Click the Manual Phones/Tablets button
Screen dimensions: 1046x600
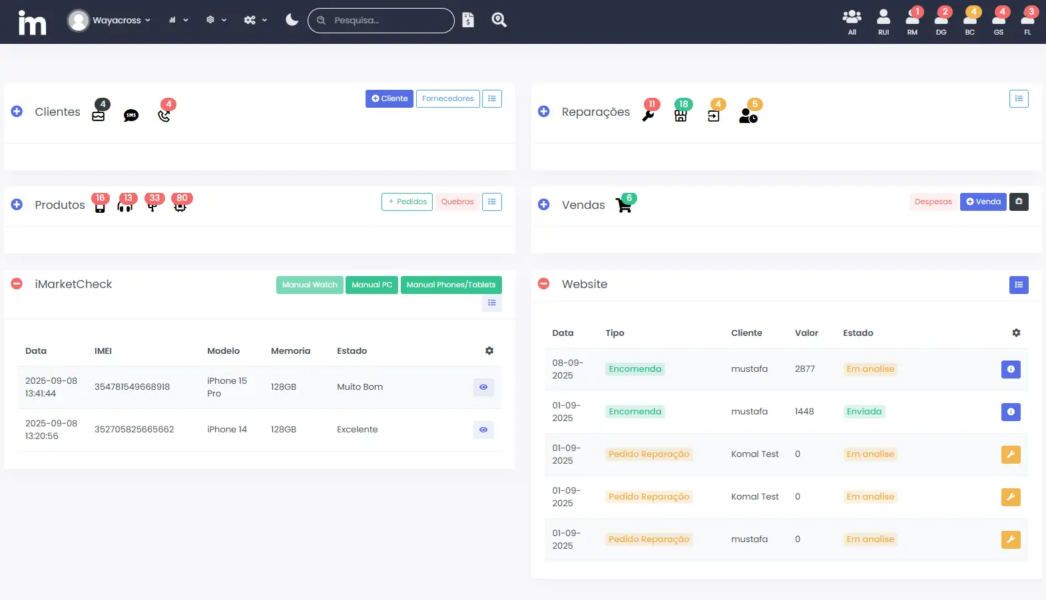tap(451, 285)
